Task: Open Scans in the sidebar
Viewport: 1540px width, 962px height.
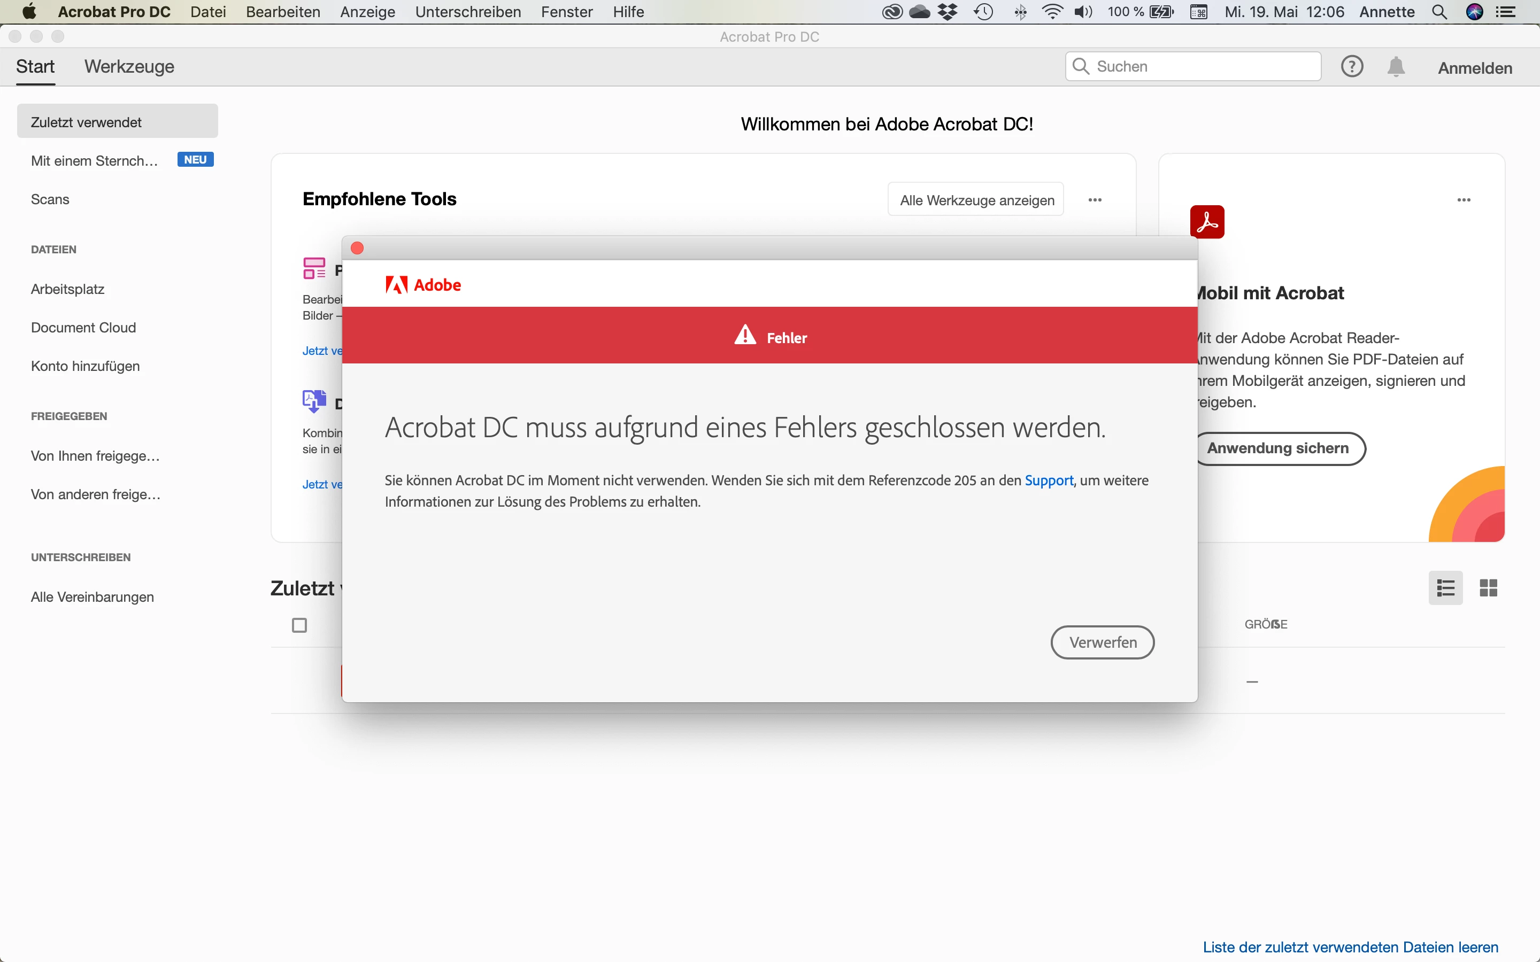Action: click(50, 199)
